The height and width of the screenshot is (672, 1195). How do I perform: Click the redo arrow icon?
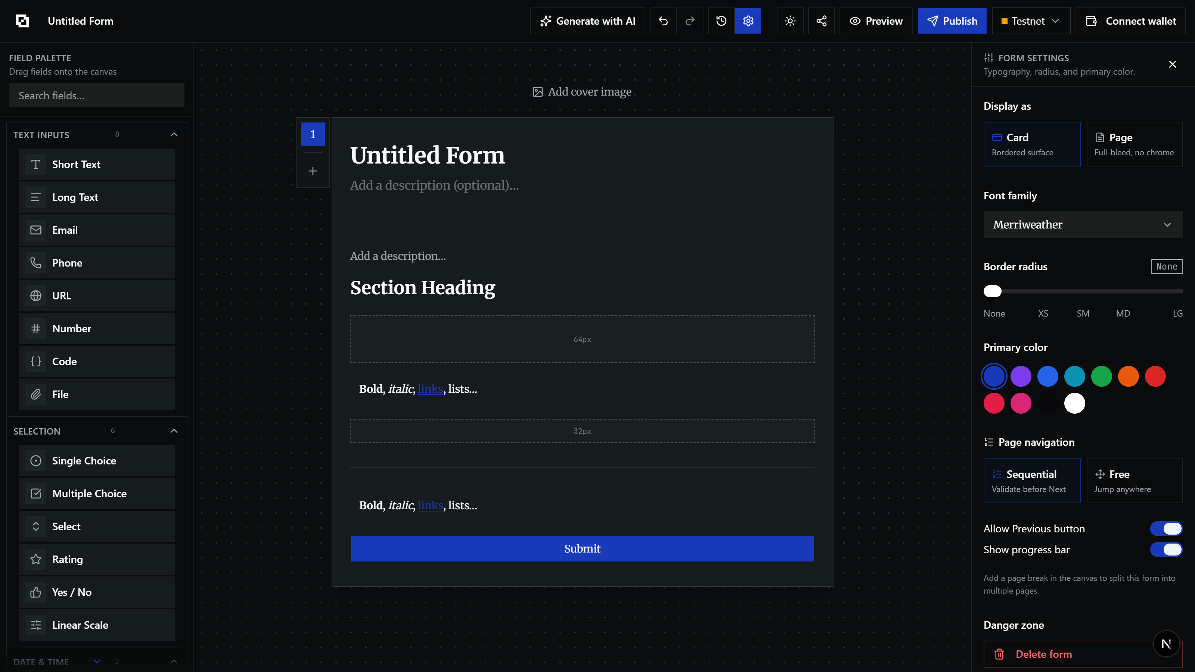pos(690,21)
